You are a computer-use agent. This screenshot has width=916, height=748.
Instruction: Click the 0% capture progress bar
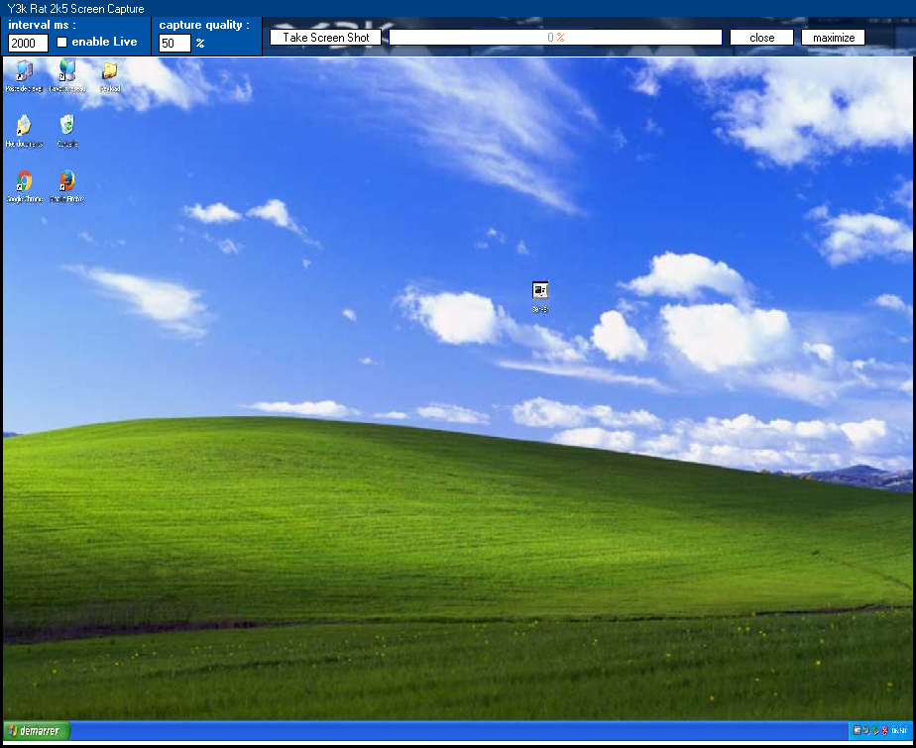coord(555,38)
